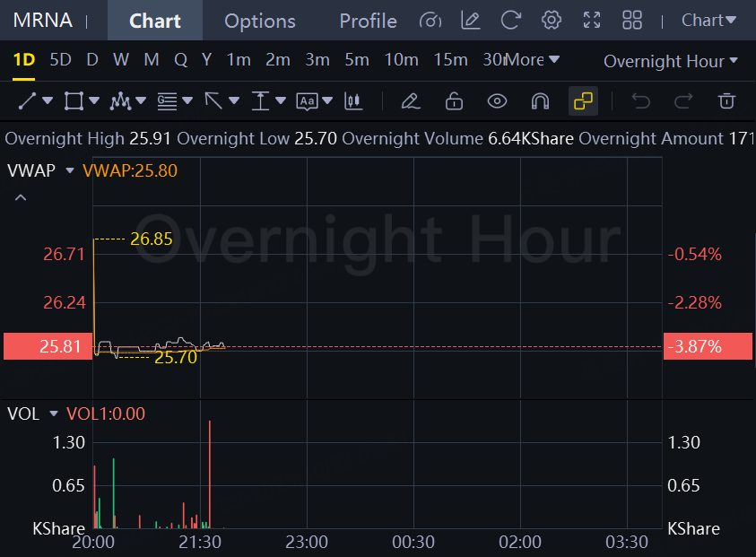The width and height of the screenshot is (756, 557).
Task: Select the 3m interval
Action: point(317,60)
